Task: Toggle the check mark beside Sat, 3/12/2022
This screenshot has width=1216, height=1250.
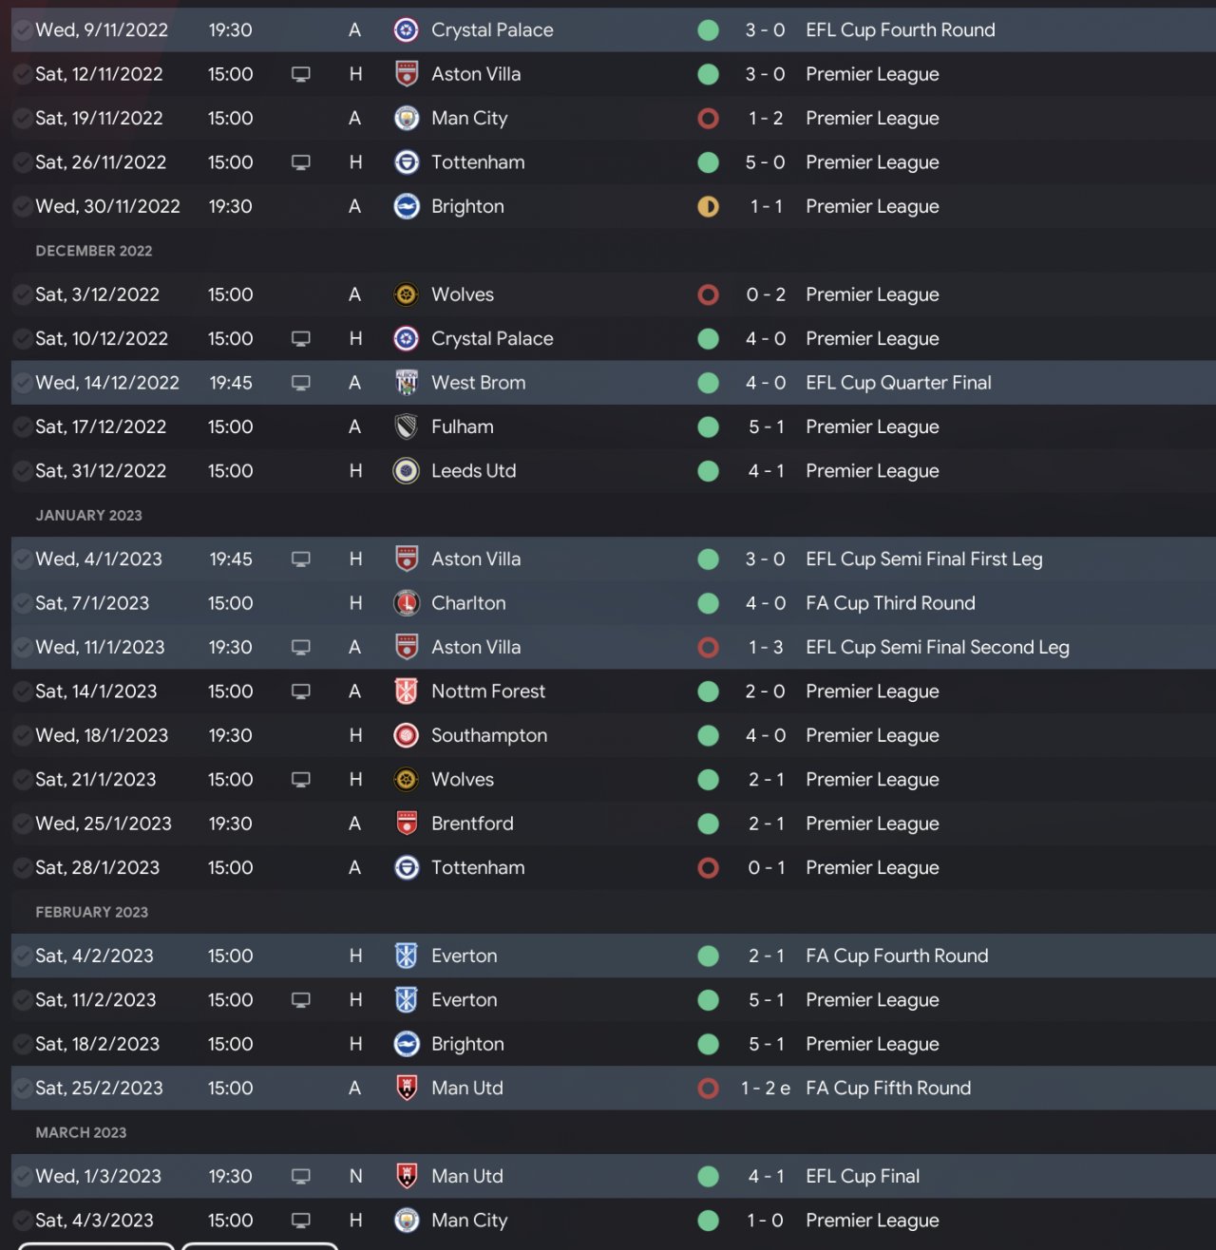Action: pos(22,294)
